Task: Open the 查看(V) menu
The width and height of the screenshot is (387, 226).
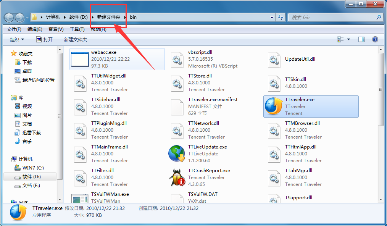Action: click(x=56, y=29)
